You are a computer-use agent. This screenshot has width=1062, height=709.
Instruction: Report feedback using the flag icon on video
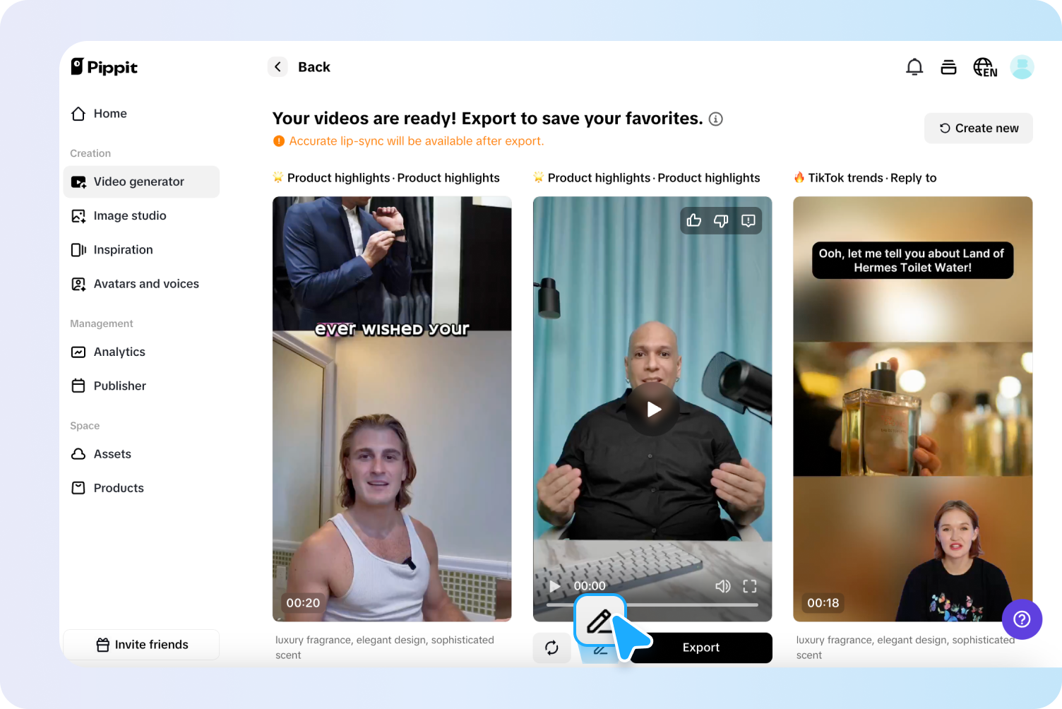coord(748,220)
